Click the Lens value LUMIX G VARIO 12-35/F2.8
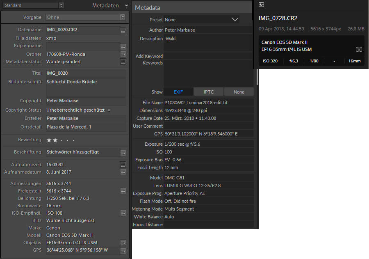The height and width of the screenshot is (259, 369). [x=193, y=186]
